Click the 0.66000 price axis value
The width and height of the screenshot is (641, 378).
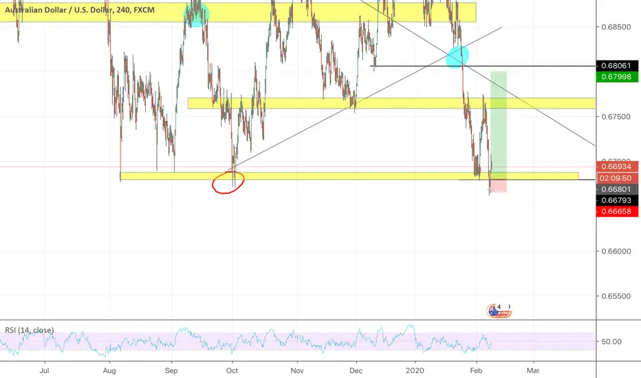pyautogui.click(x=616, y=252)
